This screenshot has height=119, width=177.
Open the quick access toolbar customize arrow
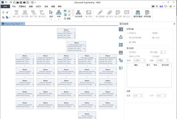pos(35,2)
